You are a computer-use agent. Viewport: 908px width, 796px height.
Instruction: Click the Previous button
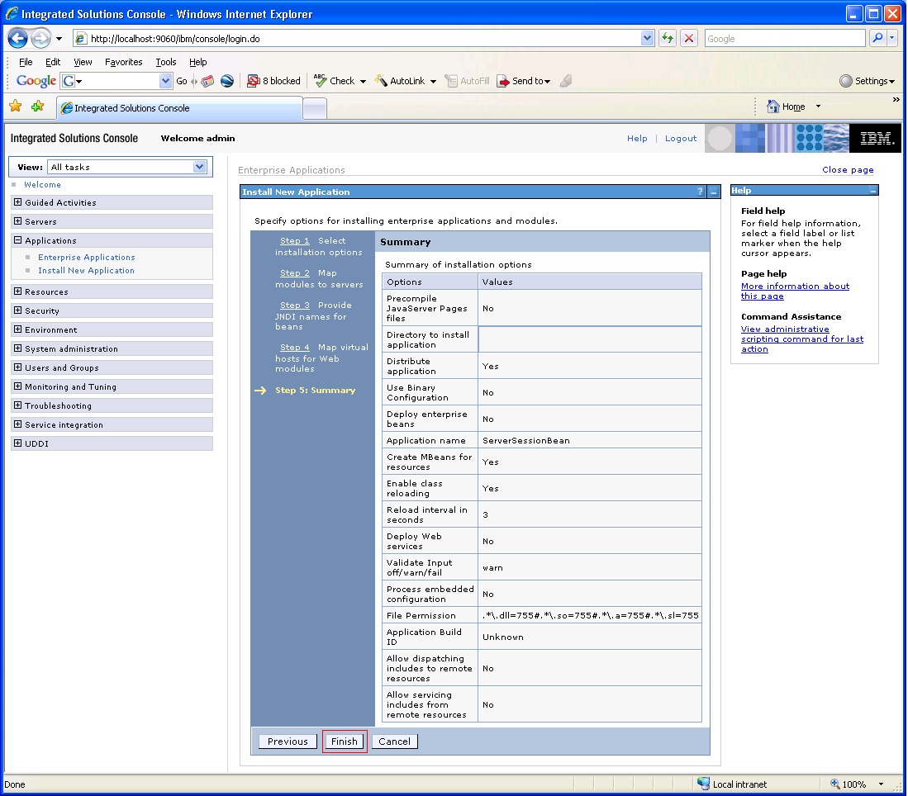pos(288,742)
